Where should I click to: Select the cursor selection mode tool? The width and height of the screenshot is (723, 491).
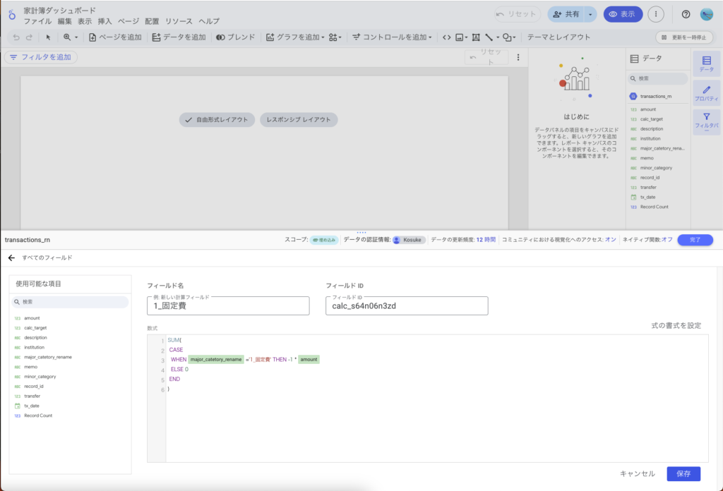(x=49, y=37)
